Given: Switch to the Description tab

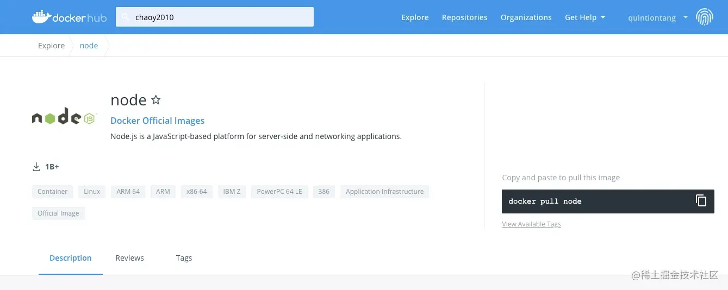Looking at the screenshot, I should pos(71,258).
